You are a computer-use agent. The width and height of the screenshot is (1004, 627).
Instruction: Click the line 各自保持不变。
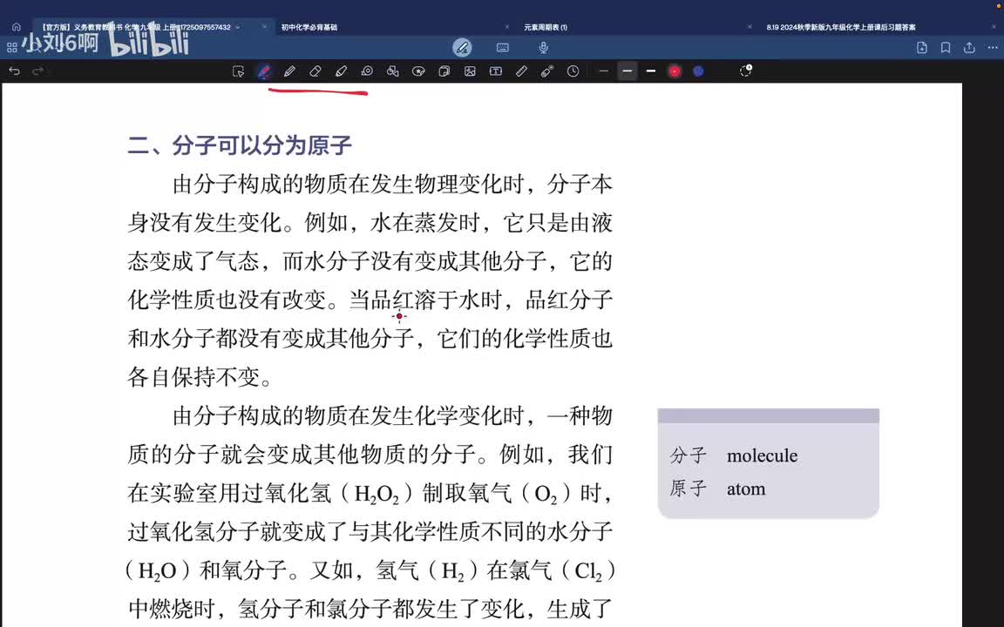point(200,377)
